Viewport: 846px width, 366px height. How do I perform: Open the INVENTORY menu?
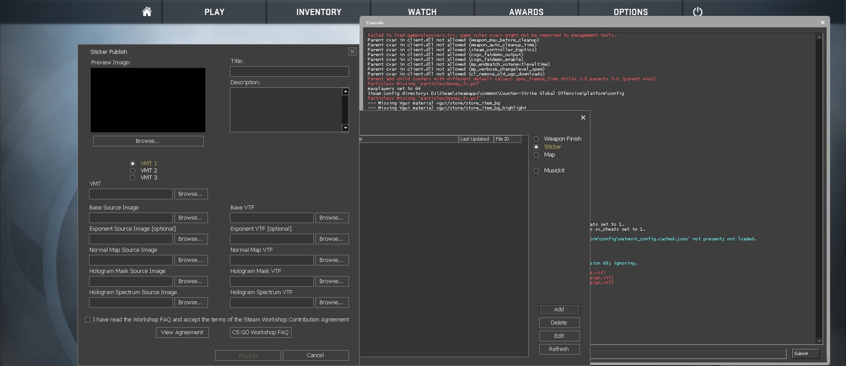(x=319, y=12)
